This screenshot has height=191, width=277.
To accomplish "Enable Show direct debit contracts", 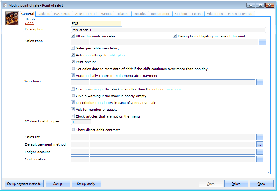I will [x=73, y=130].
